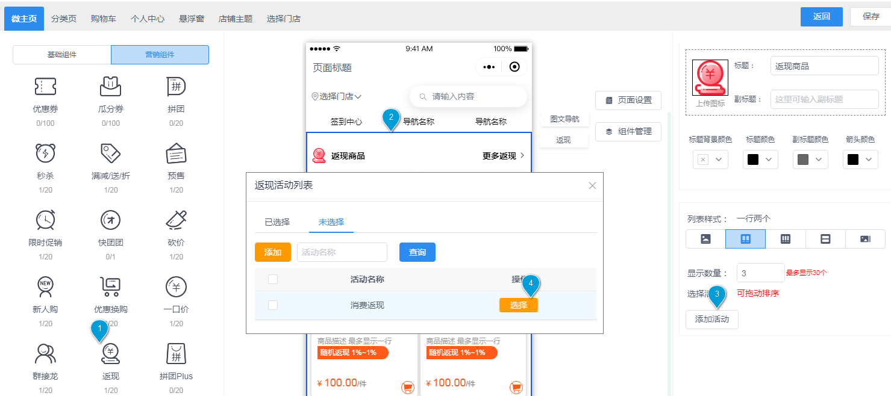Screen dimensions: 891x396
Task: Open the 箭头颜色 color picker dropdown
Action: [x=860, y=159]
